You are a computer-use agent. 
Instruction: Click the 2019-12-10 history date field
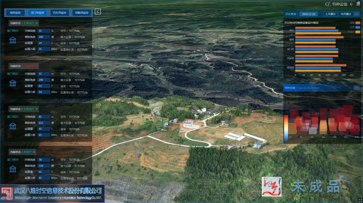tap(308, 14)
